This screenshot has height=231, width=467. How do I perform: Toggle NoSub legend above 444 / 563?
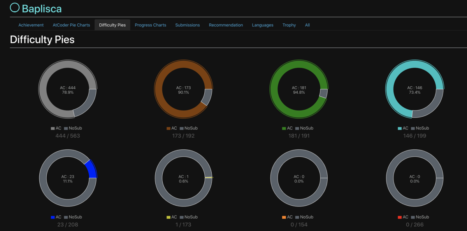tap(73, 128)
